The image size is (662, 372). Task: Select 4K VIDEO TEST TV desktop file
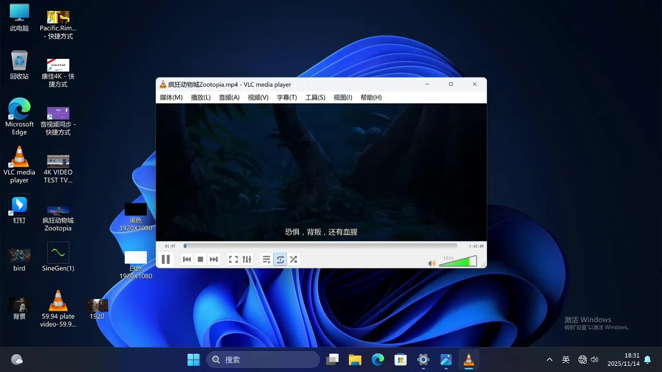(58, 168)
